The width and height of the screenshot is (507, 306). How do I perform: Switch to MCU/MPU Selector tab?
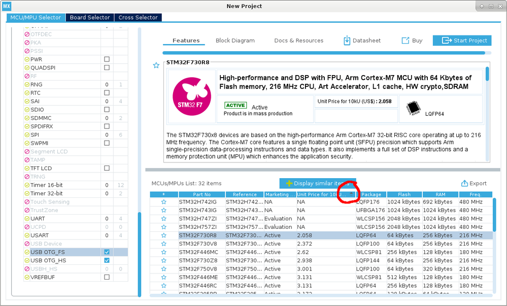(x=36, y=17)
